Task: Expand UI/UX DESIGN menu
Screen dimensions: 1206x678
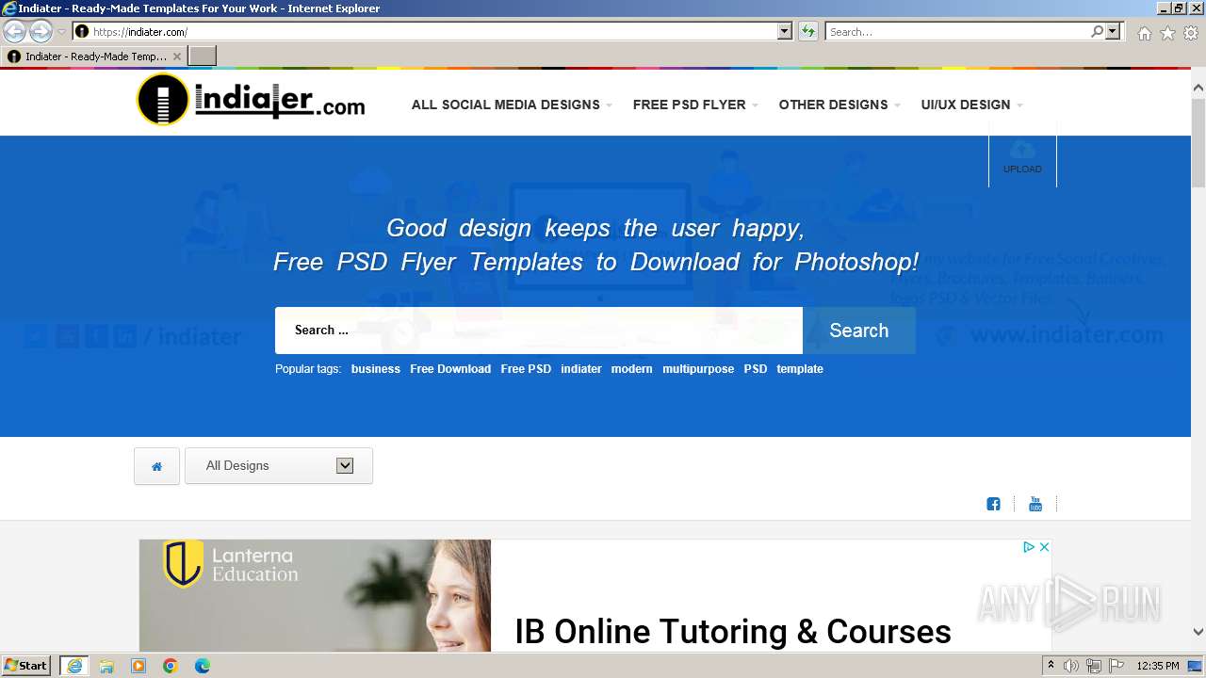Action: tap(971, 105)
